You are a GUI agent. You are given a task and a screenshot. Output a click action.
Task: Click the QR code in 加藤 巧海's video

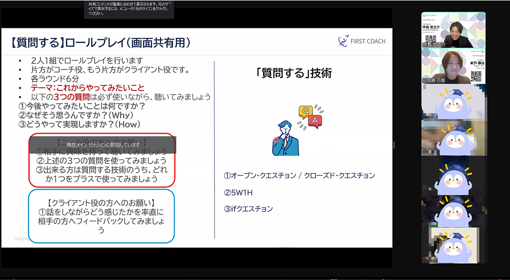tap(476, 76)
